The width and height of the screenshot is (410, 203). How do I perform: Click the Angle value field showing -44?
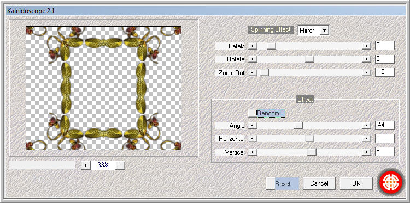(384, 125)
